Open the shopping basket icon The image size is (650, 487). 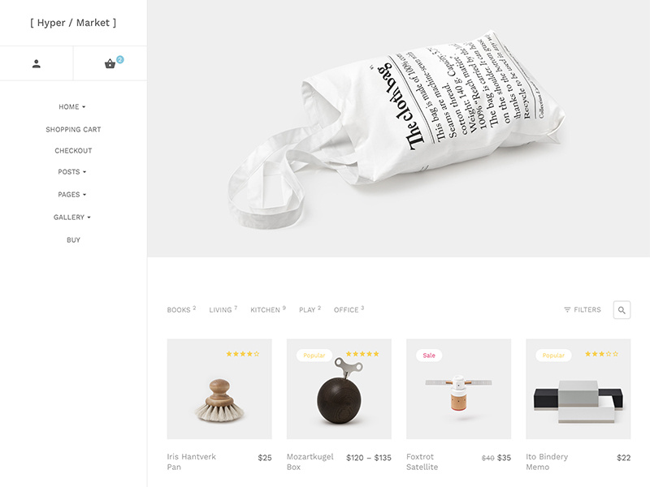tap(110, 64)
